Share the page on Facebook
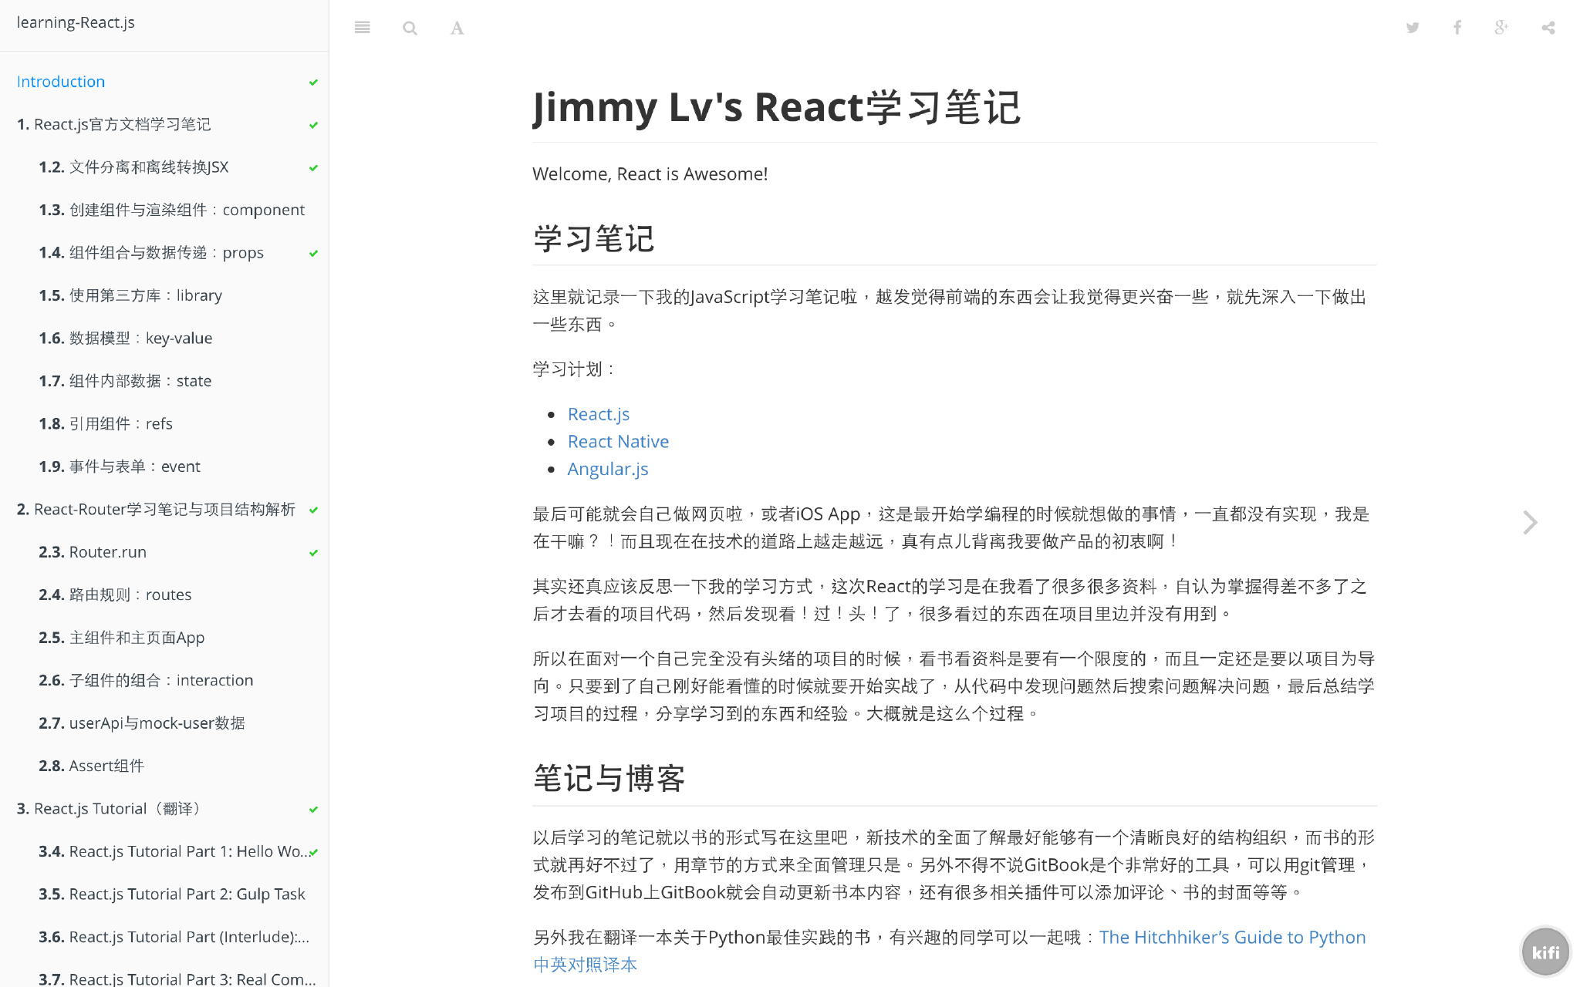 point(1457,28)
